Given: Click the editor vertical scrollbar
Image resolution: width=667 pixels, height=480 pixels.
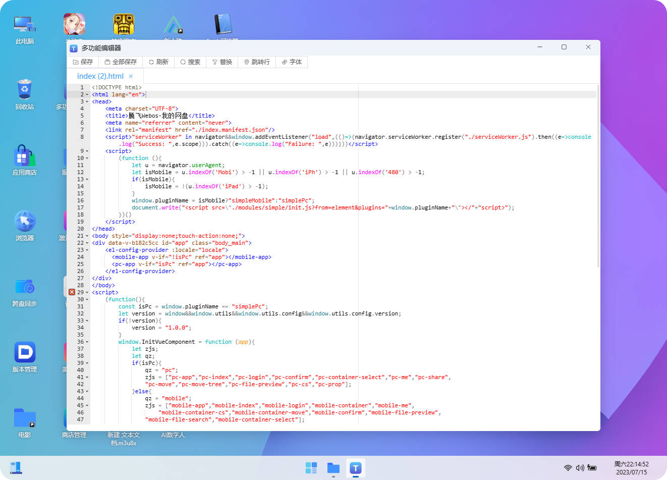Looking at the screenshot, I should 598,176.
